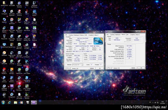Viewport: 168px width, 110px height.
Task: Open the Windows Start menu
Action: click(3, 102)
